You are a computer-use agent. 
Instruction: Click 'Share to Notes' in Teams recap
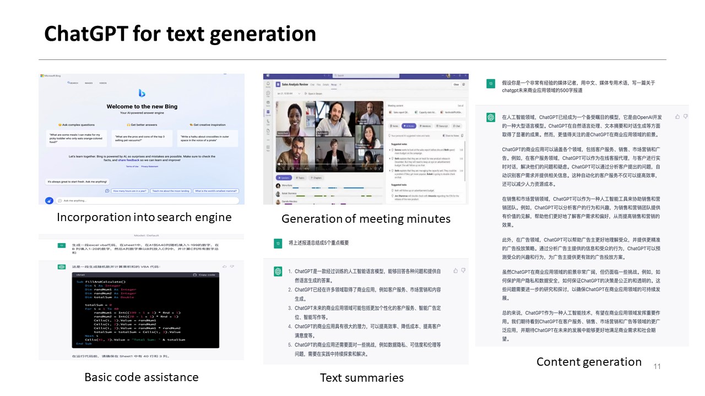click(x=451, y=136)
